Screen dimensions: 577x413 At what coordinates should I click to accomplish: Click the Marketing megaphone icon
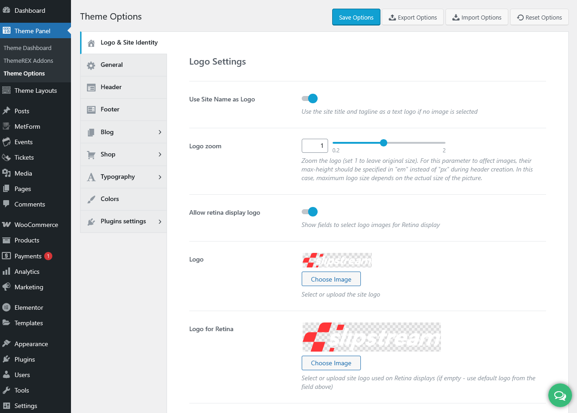[x=6, y=287]
